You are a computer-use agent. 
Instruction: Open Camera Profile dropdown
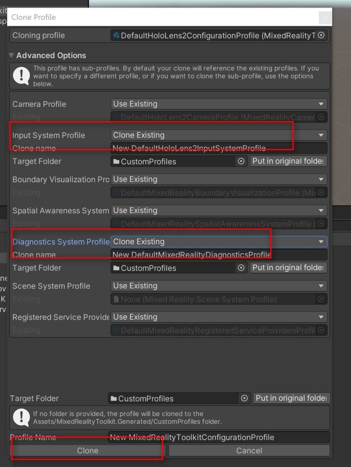[219, 104]
